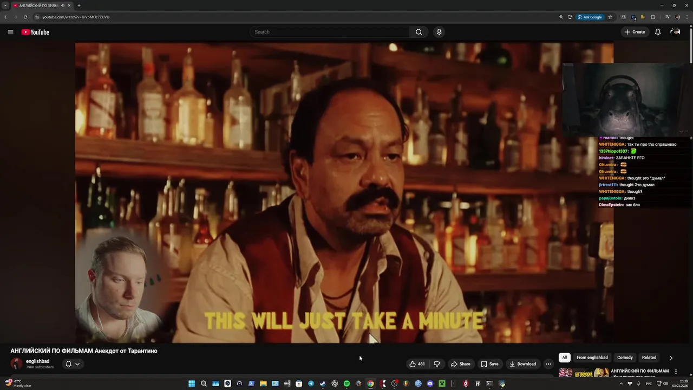Open the englishbad channel name link
Image resolution: width=693 pixels, height=390 pixels.
37,361
